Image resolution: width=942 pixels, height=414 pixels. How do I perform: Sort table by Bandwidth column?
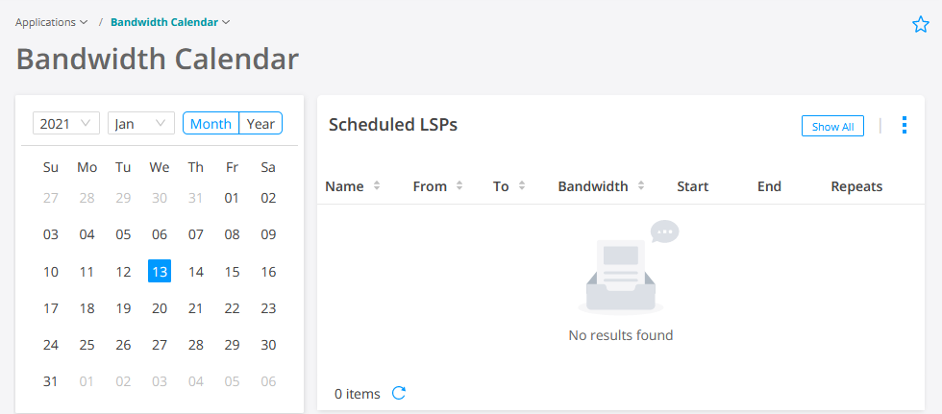[641, 186]
